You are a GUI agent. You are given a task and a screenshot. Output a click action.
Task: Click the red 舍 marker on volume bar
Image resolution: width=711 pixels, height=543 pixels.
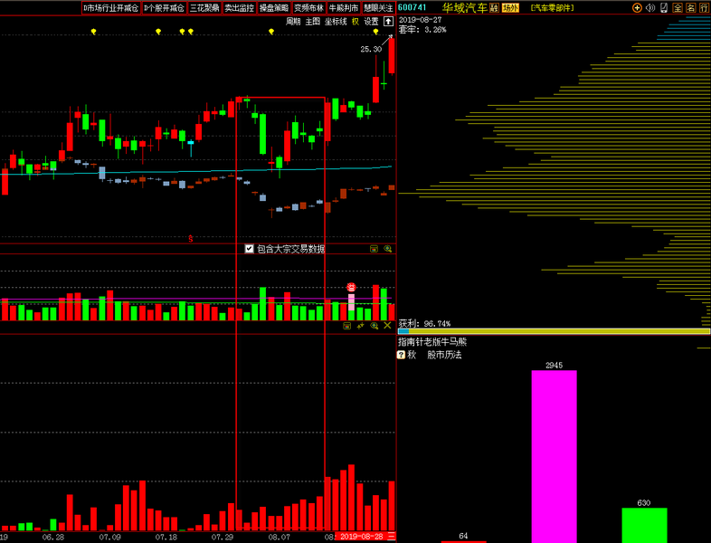352,288
